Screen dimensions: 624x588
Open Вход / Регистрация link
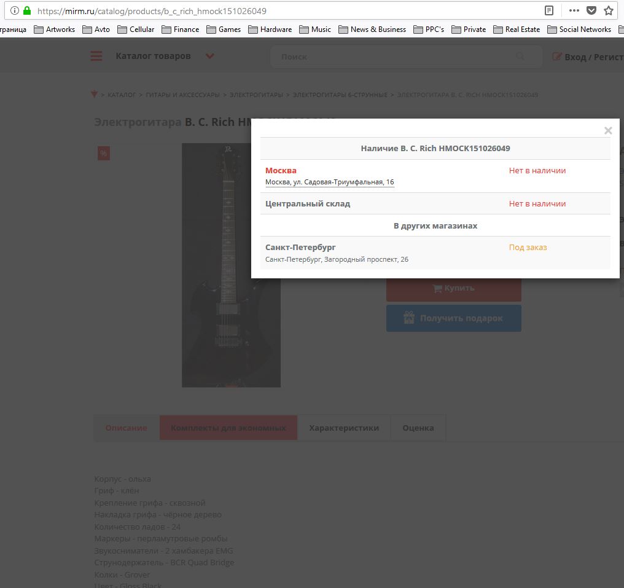[x=588, y=57]
